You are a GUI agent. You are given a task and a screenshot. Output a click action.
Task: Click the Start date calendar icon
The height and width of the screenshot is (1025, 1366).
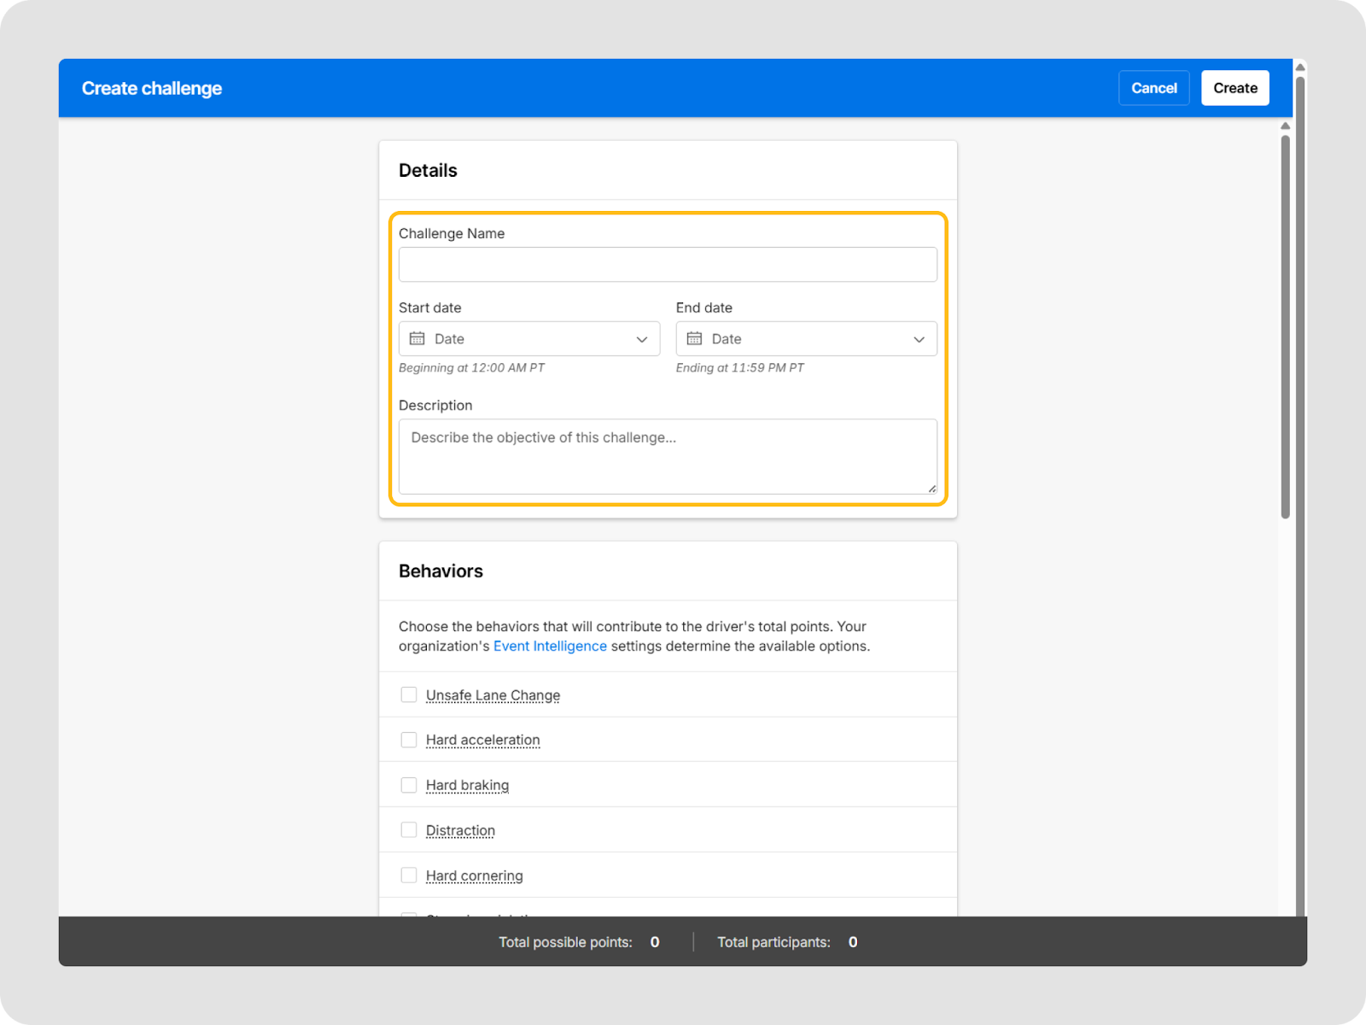point(417,339)
